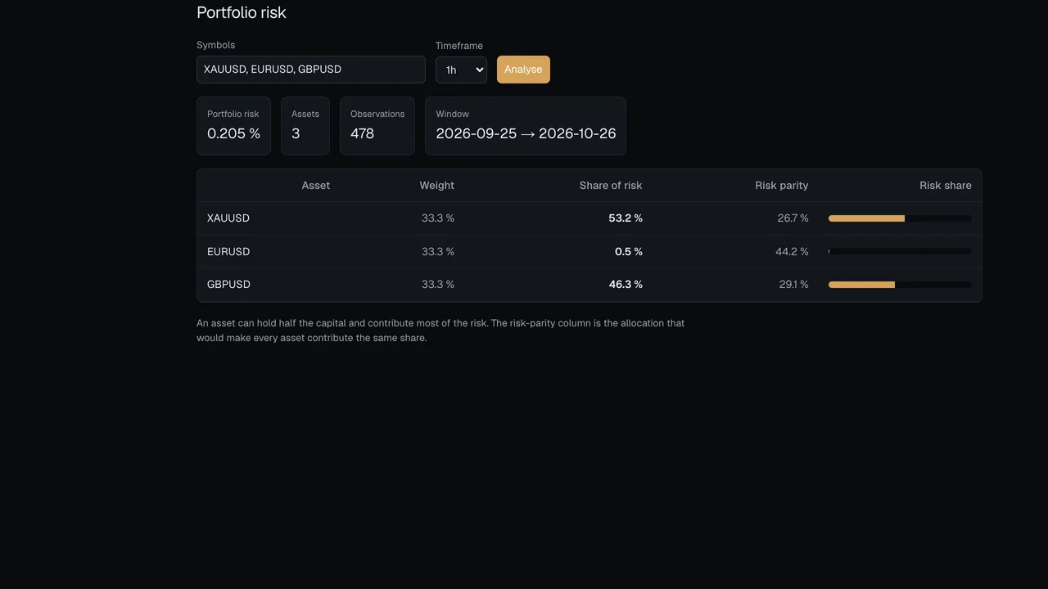Click the Symbols input field
This screenshot has width=1048, height=589.
coord(311,70)
